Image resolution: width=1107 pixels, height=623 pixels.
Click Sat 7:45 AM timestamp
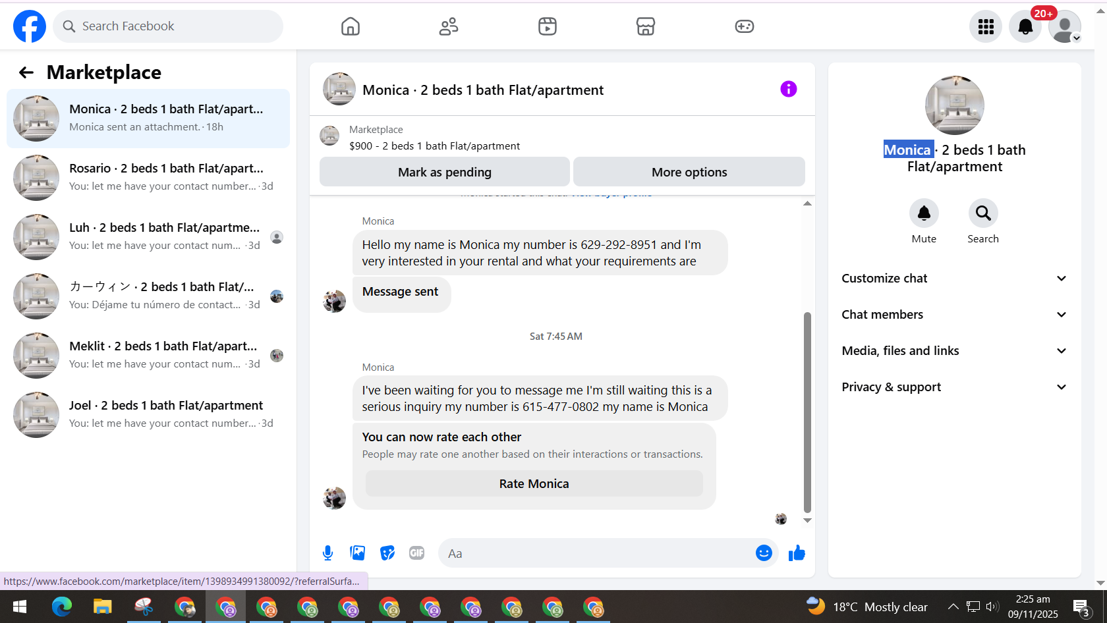point(556,337)
